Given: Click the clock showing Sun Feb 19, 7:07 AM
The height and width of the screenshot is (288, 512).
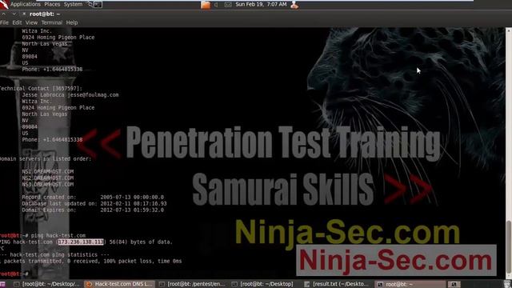Looking at the screenshot, I should 262,4.
